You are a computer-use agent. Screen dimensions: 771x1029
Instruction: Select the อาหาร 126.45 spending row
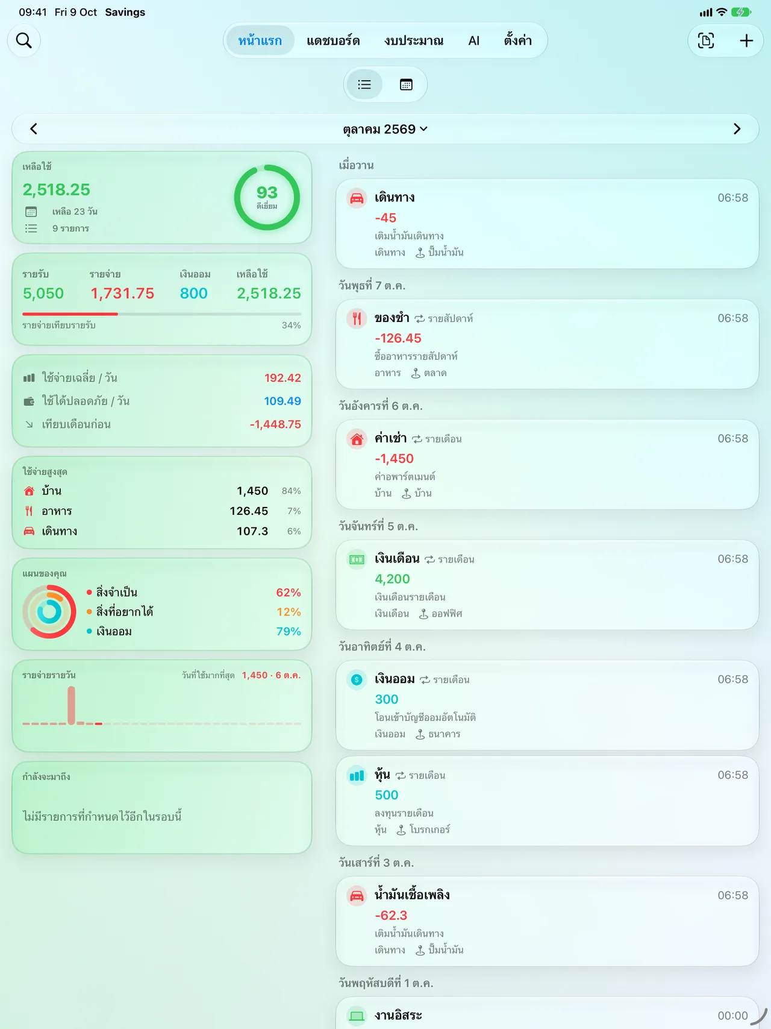point(161,511)
